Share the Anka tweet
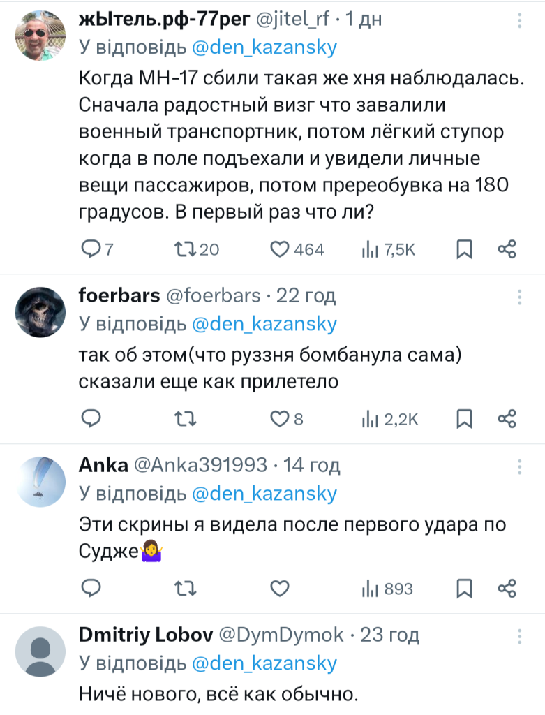 [x=507, y=589]
